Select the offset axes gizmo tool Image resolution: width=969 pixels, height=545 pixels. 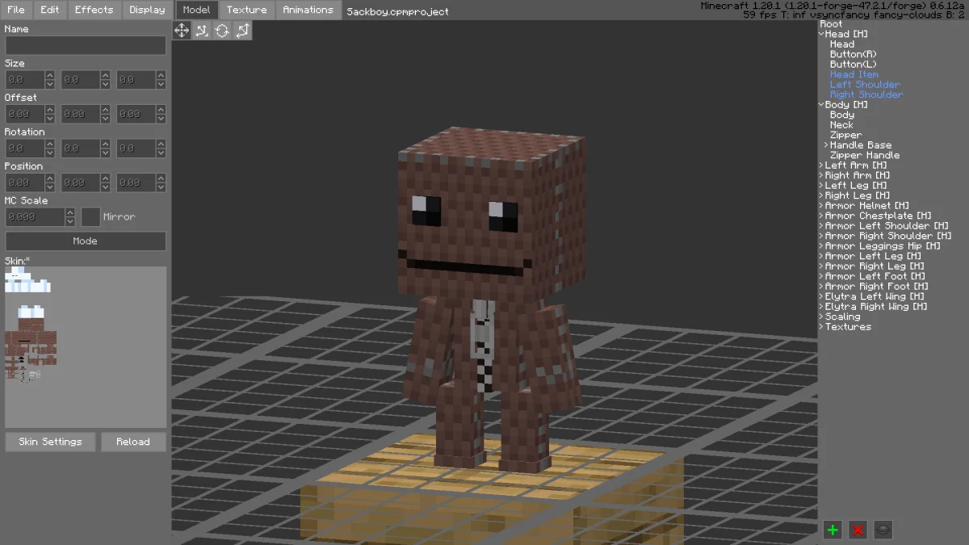click(242, 31)
